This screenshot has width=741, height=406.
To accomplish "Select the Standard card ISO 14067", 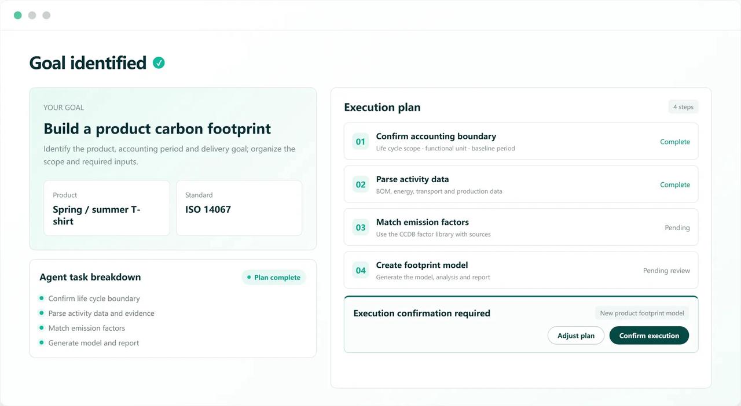I will click(239, 208).
